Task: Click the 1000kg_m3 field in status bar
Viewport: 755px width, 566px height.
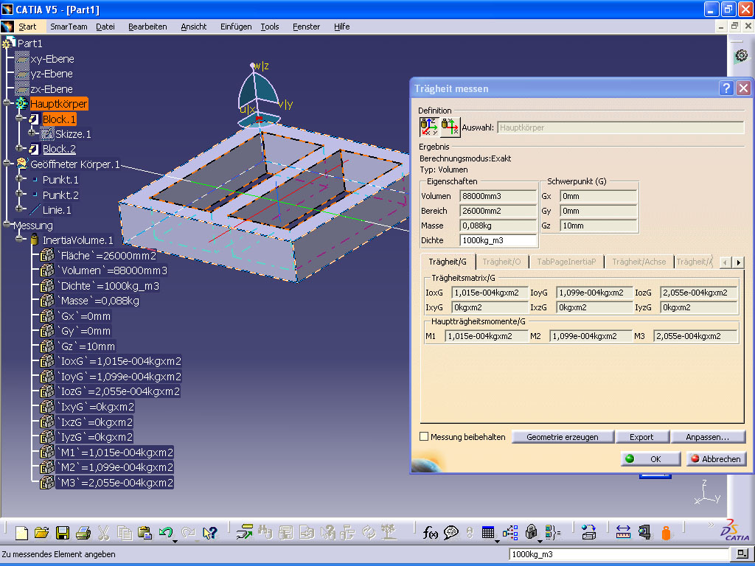Action: click(x=620, y=554)
